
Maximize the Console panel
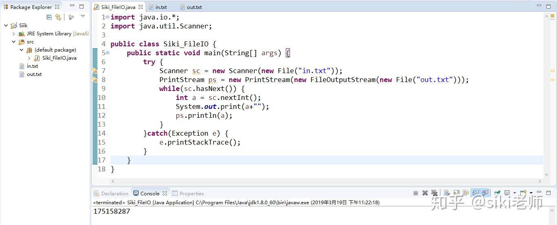coord(548,193)
